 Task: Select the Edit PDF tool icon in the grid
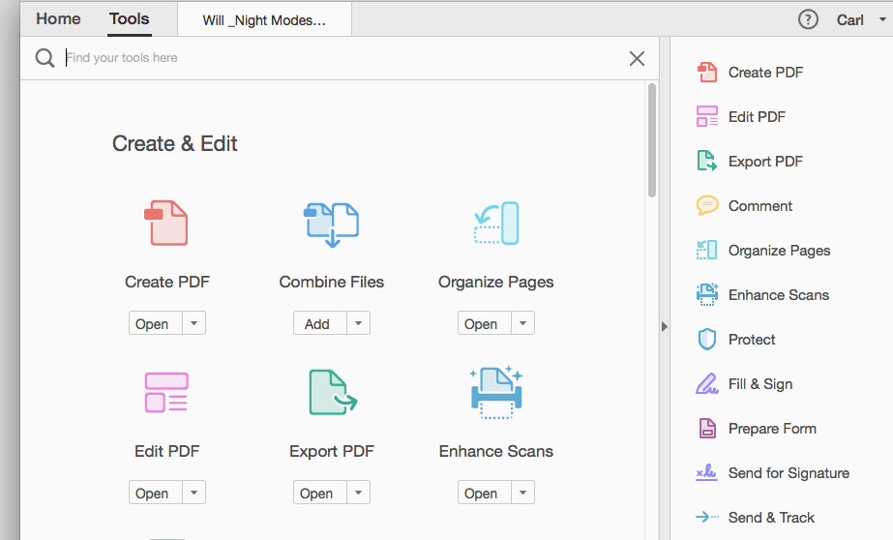[166, 393]
